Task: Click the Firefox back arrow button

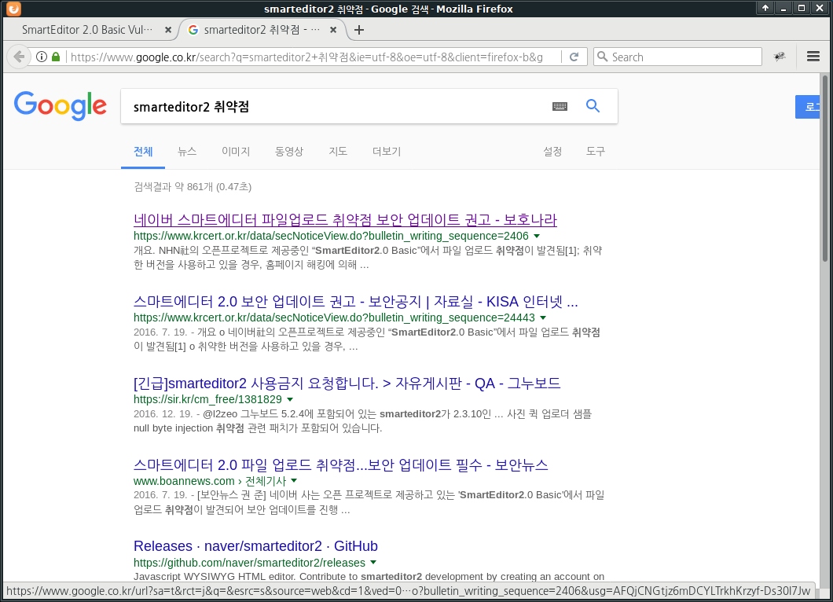Action: coord(19,57)
